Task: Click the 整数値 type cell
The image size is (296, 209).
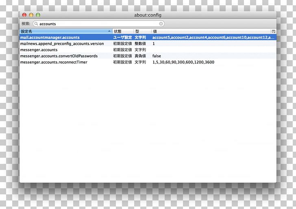Action: 140,44
